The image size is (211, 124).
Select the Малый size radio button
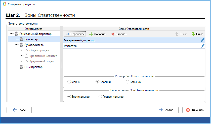pyautogui.click(x=69, y=82)
